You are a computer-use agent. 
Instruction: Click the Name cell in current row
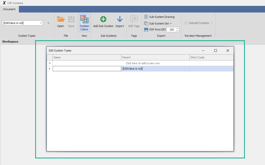(x=87, y=69)
